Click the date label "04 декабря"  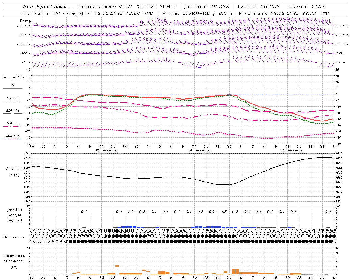click(x=199, y=150)
